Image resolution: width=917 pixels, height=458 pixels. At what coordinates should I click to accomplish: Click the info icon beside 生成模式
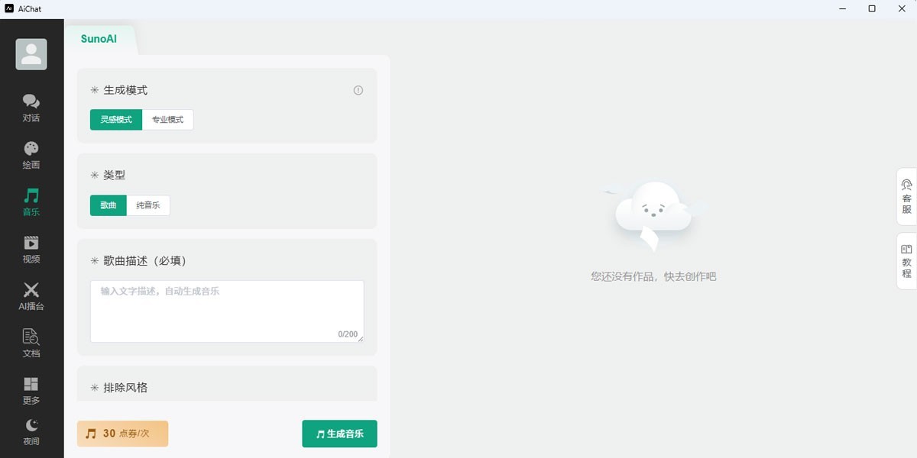358,90
